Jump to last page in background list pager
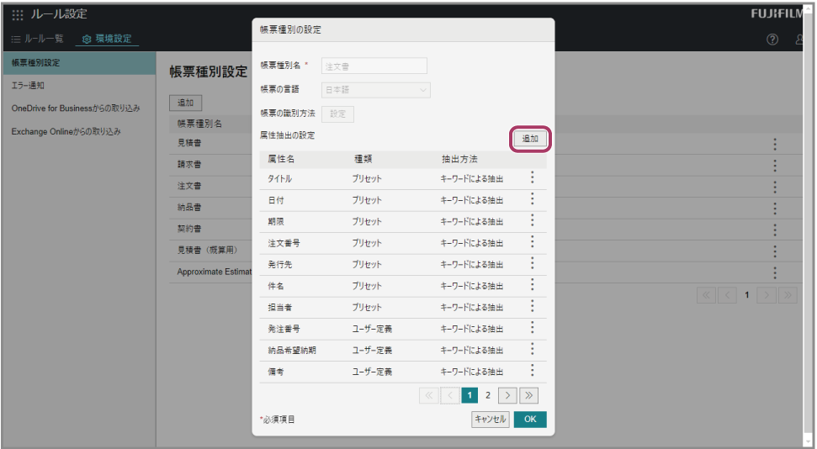Image resolution: width=817 pixels, height=449 pixels. (x=788, y=295)
